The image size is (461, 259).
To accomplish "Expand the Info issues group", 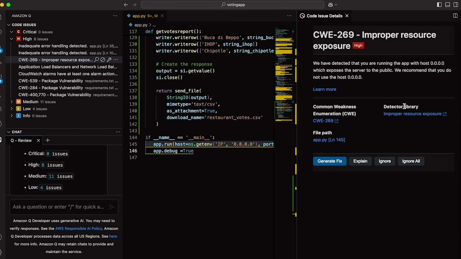I will point(12,115).
